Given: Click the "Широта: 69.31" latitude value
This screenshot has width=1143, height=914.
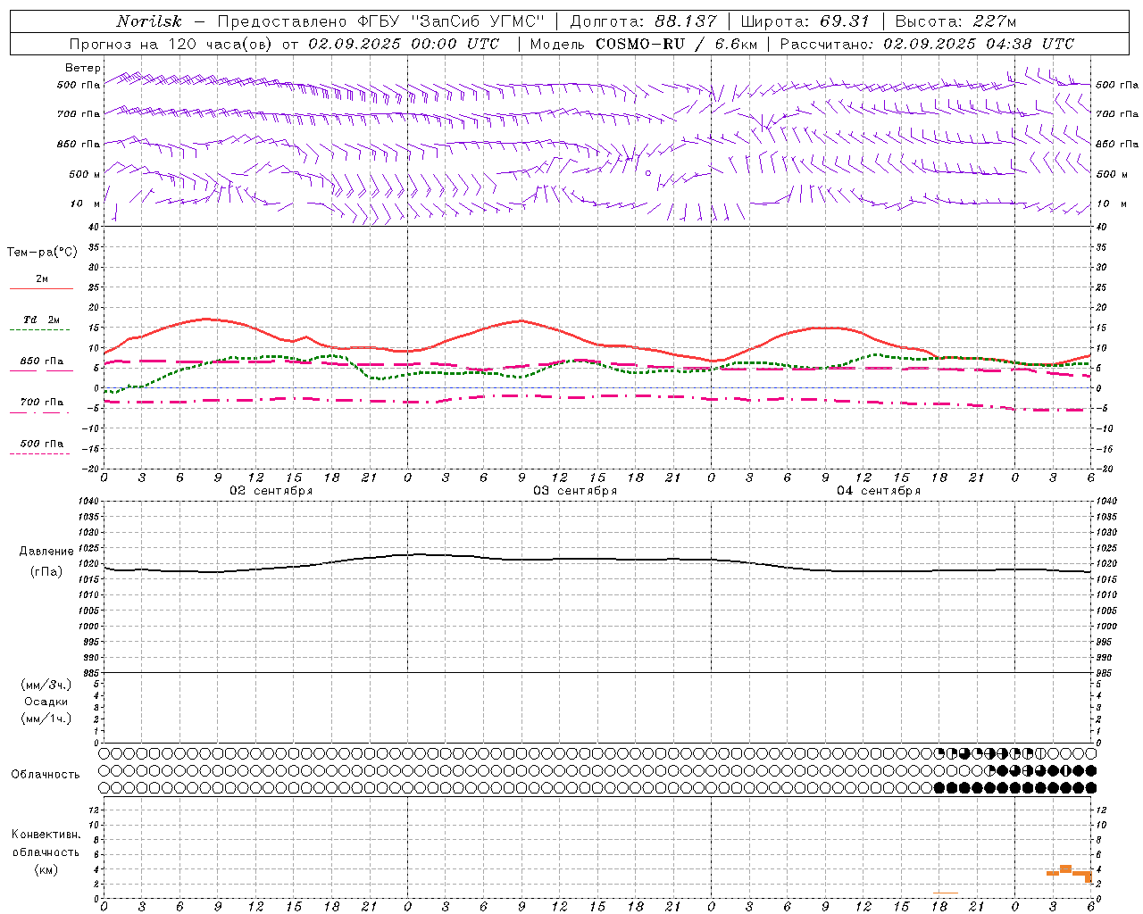Looking at the screenshot, I should pos(805,21).
